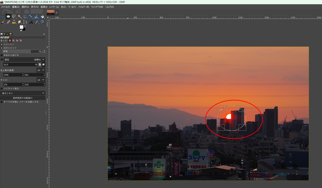This screenshot has height=188, width=322.
Task: Select the Clone stamp tool
Action: pyautogui.click(x=14, y=22)
